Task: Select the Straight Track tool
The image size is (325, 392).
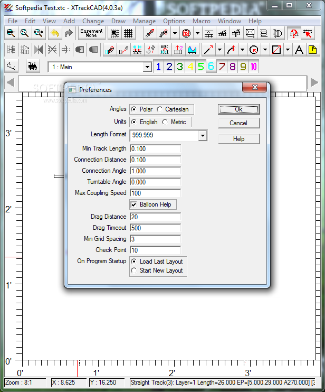Action: (150, 33)
